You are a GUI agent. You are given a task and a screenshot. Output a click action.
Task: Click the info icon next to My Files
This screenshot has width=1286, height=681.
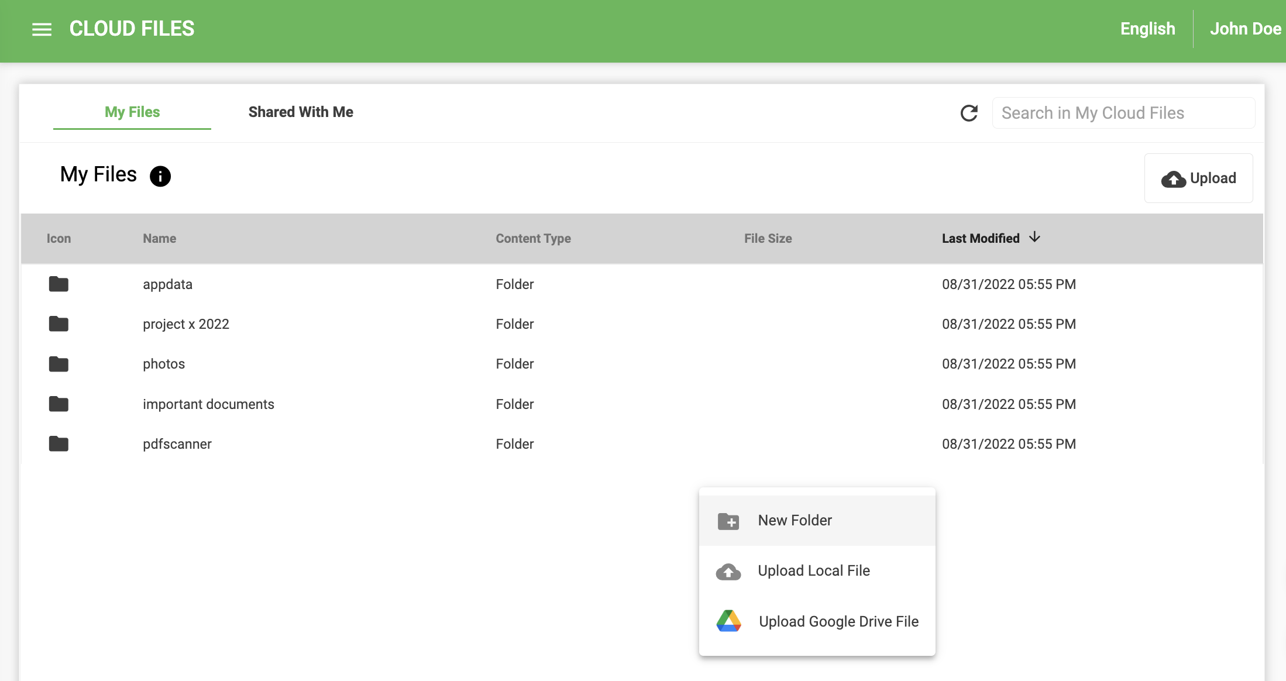[159, 176]
